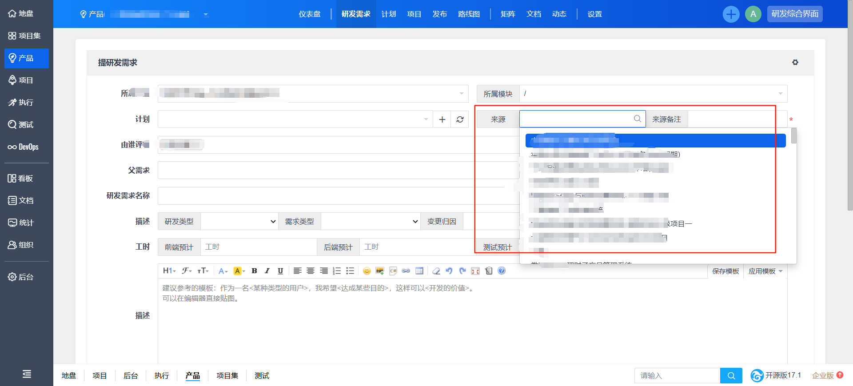
Task: Toggle underline formatting in editor
Action: coord(280,271)
